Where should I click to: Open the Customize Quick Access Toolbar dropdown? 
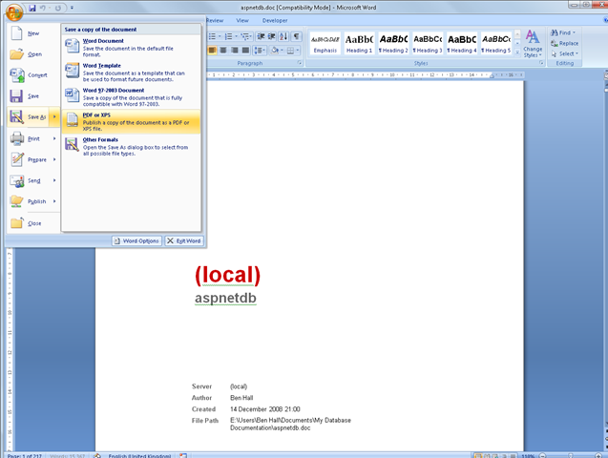click(73, 8)
